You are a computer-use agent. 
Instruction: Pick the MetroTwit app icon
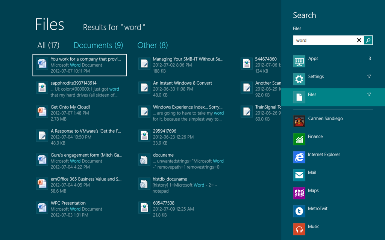click(299, 211)
